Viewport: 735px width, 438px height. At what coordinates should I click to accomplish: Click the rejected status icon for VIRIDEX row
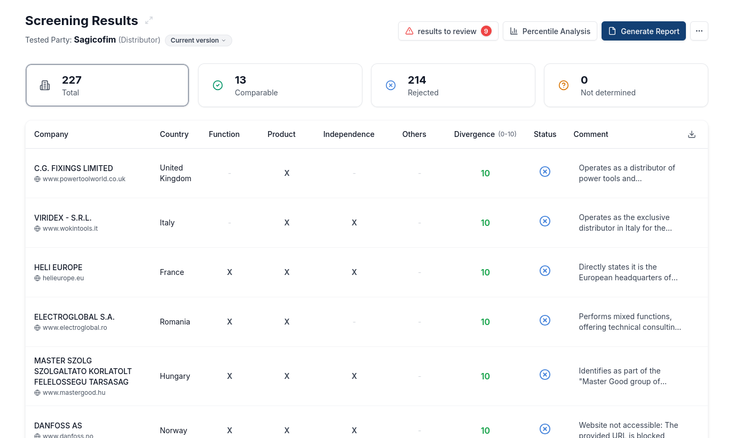[545, 221]
